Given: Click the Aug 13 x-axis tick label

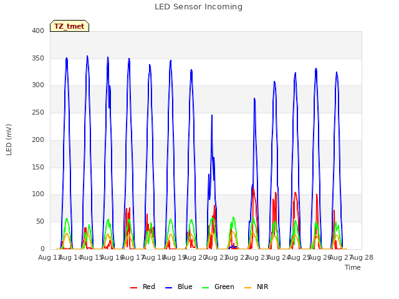Looking at the screenshot, I should click(x=49, y=258).
